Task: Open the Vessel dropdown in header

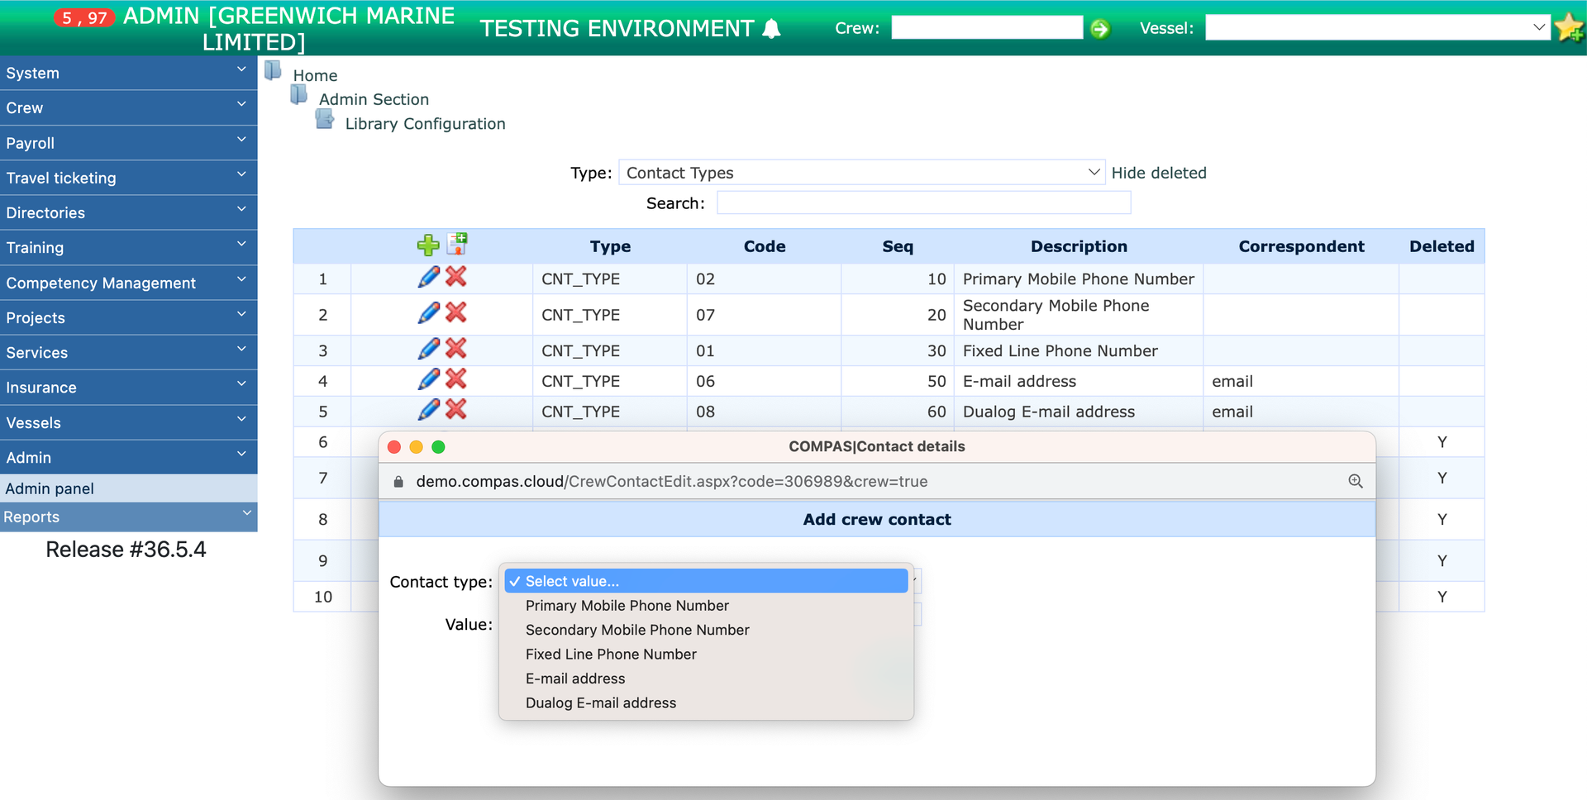Action: [x=1377, y=28]
